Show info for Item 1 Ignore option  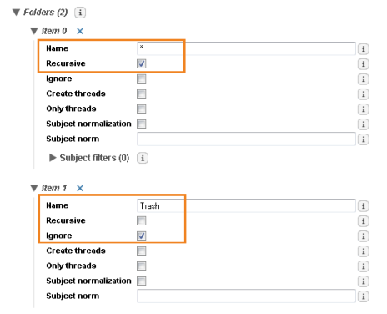click(363, 236)
